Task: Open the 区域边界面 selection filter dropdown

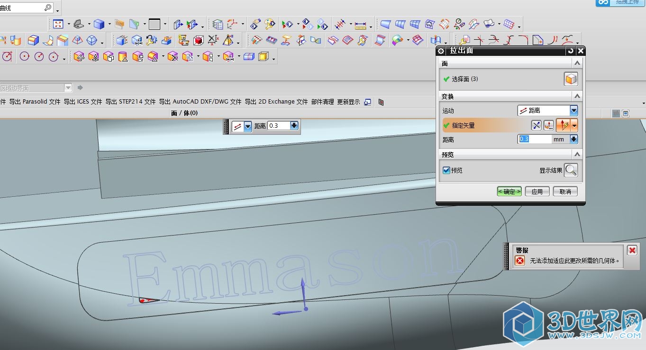Action: (68, 88)
